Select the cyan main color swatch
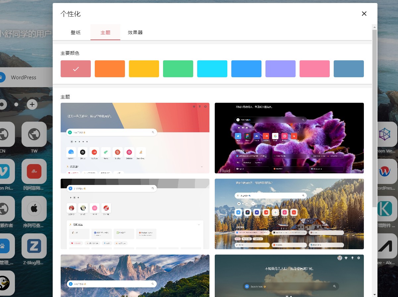The width and height of the screenshot is (398, 297). 212,69
